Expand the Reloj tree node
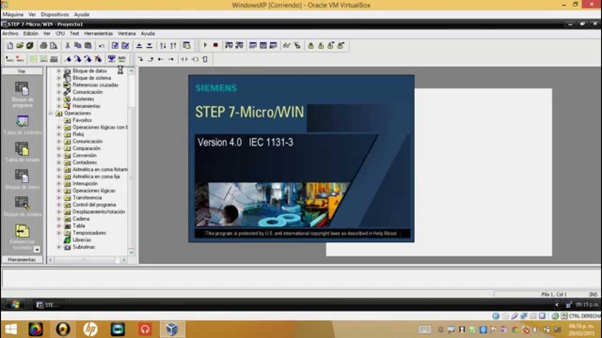This screenshot has width=602, height=338. [x=59, y=134]
